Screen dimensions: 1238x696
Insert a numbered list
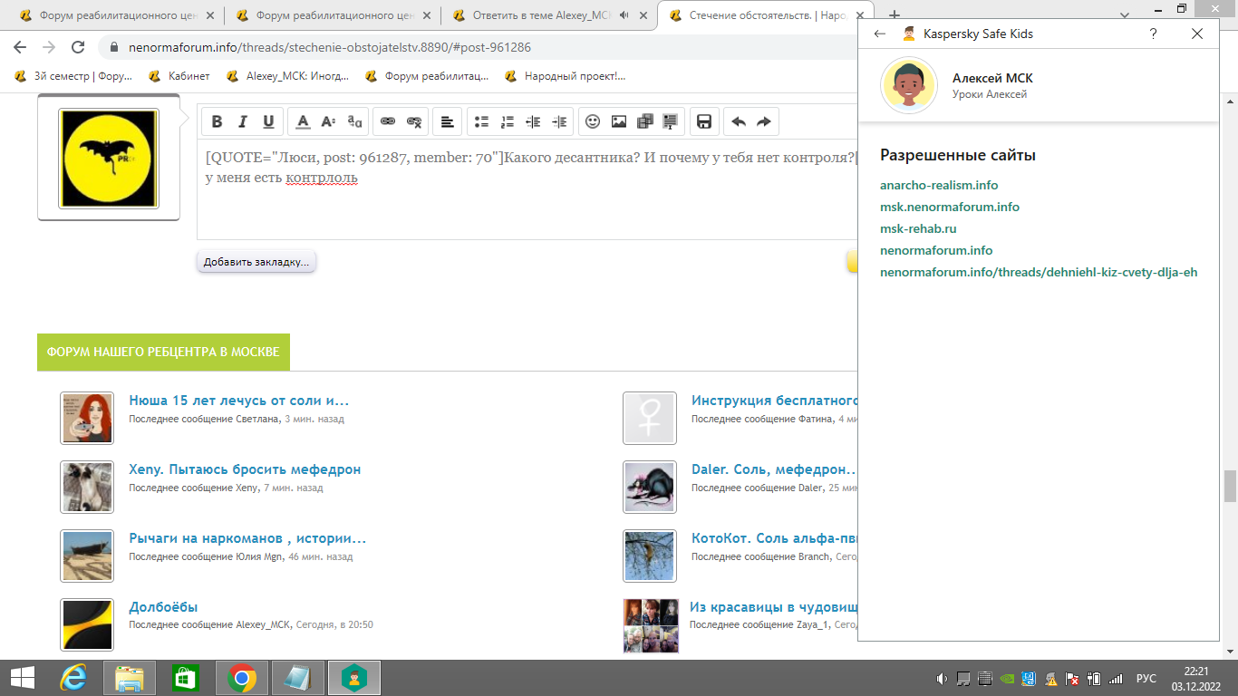tap(508, 121)
